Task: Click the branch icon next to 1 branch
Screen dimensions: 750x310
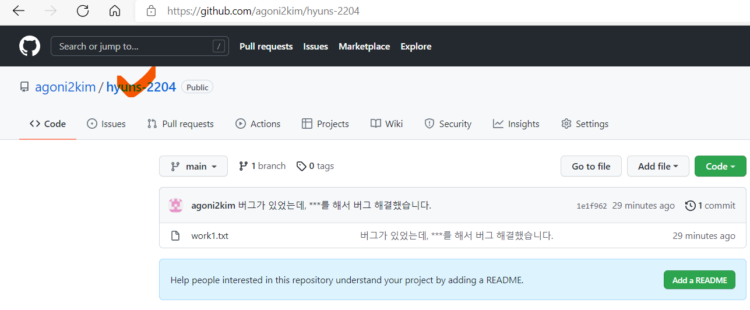Action: pyautogui.click(x=244, y=166)
